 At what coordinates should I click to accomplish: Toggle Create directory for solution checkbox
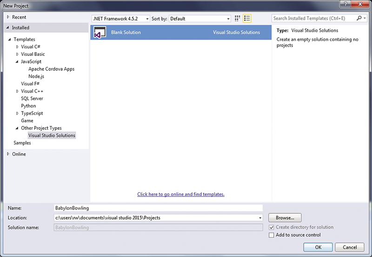tap(272, 227)
